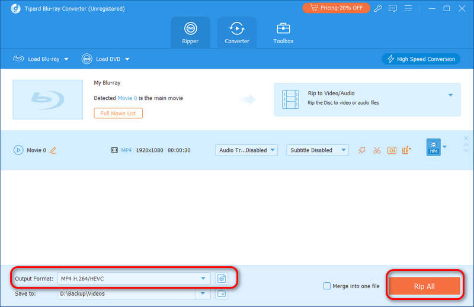Play Movie 0 preview
The height and width of the screenshot is (307, 474).
[x=18, y=150]
